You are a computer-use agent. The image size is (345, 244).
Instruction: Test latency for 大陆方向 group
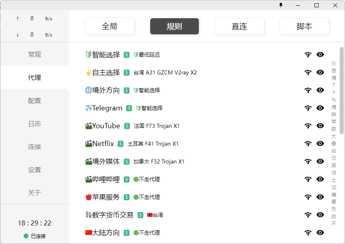point(308,233)
